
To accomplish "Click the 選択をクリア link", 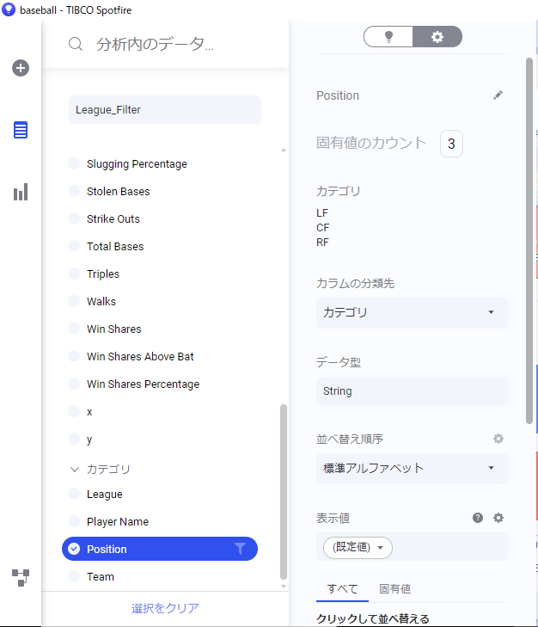I will point(165,608).
